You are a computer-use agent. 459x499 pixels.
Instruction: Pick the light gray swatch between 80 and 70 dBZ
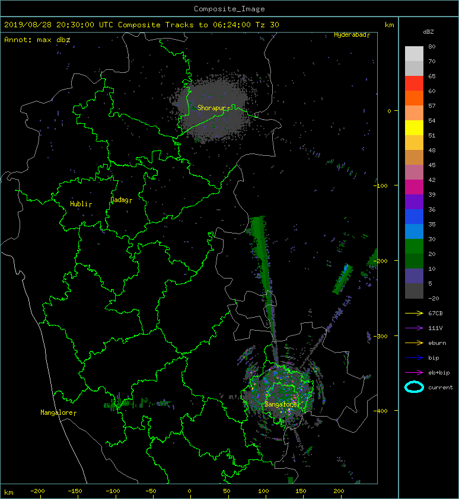pyautogui.click(x=414, y=53)
